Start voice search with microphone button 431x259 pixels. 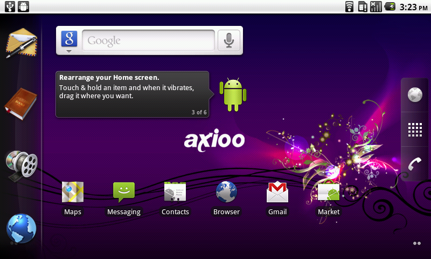click(229, 40)
